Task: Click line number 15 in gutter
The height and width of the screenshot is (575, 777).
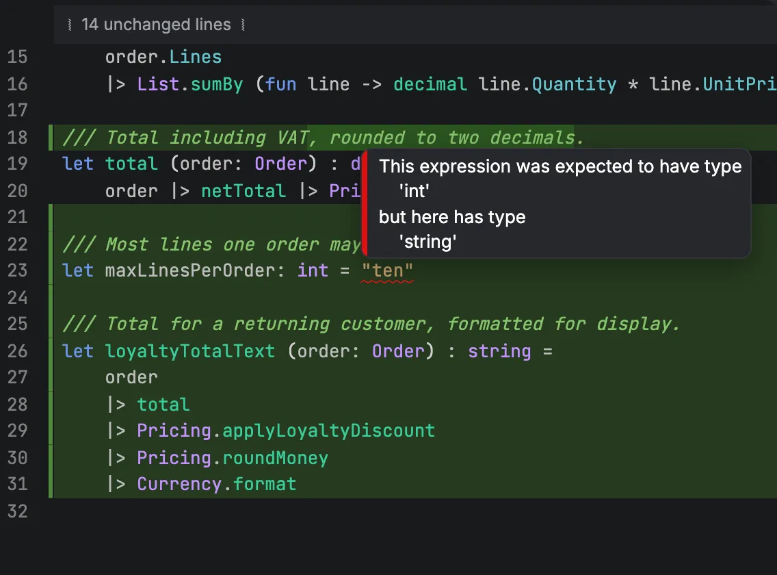Action: point(17,57)
